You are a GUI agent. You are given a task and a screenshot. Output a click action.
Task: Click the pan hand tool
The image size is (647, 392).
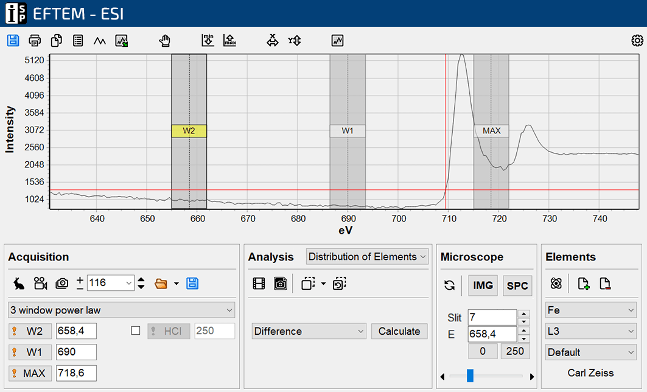click(164, 41)
